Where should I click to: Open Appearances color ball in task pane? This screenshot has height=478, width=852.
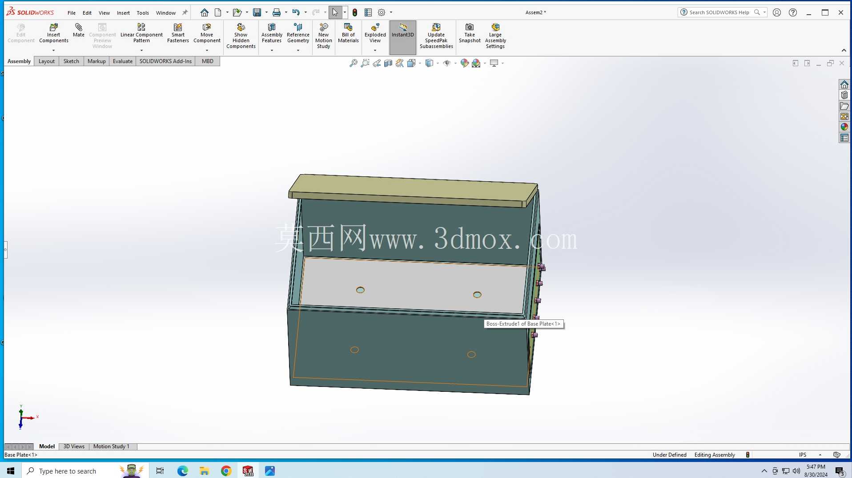[x=844, y=127]
